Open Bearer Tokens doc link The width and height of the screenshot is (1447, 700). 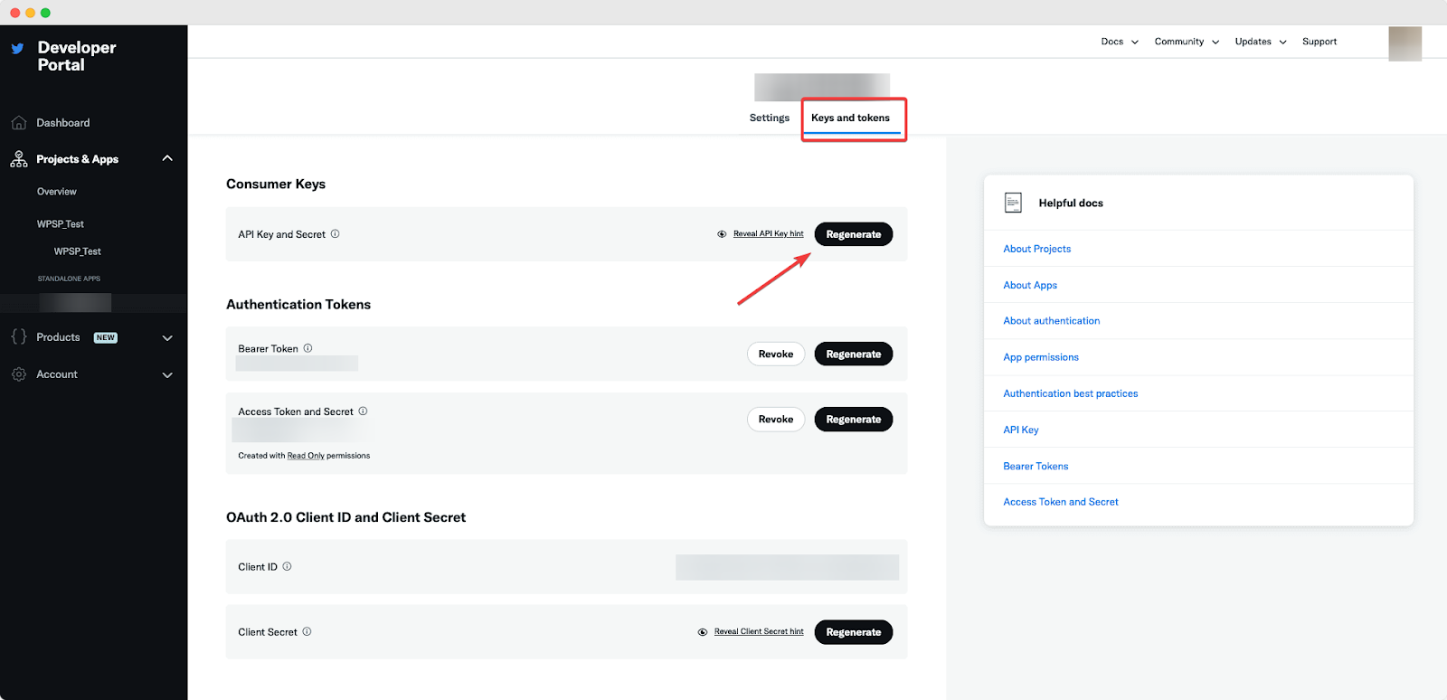point(1036,466)
